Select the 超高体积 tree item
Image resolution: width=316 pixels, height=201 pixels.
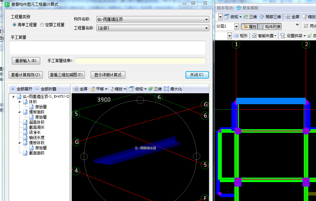(36, 122)
